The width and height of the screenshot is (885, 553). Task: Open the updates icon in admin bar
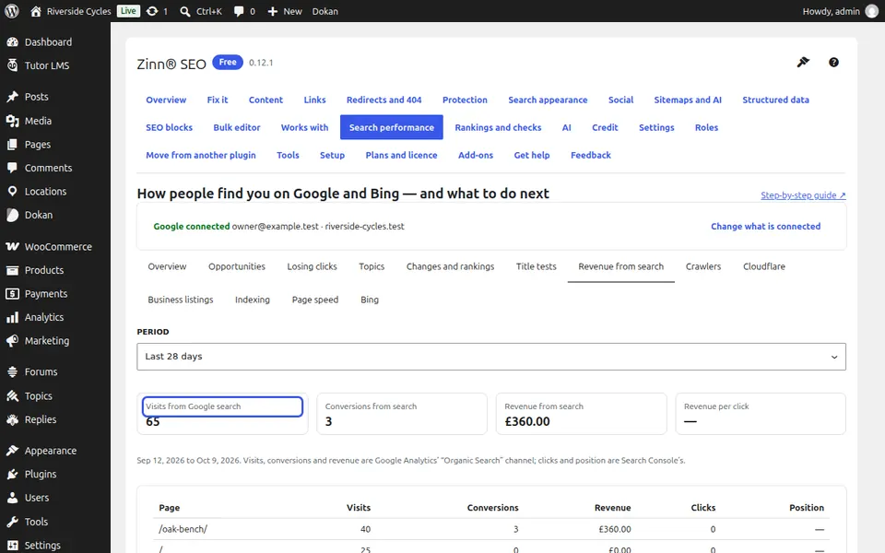click(x=152, y=11)
